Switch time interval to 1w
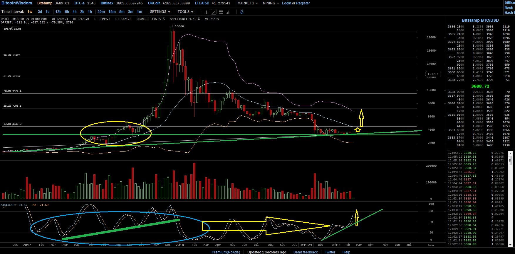The width and height of the screenshot is (515, 254). click(30, 12)
